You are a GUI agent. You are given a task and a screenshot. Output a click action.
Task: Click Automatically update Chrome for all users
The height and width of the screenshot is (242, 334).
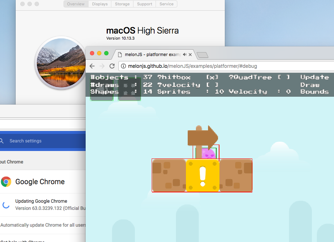pyautogui.click(x=43, y=225)
